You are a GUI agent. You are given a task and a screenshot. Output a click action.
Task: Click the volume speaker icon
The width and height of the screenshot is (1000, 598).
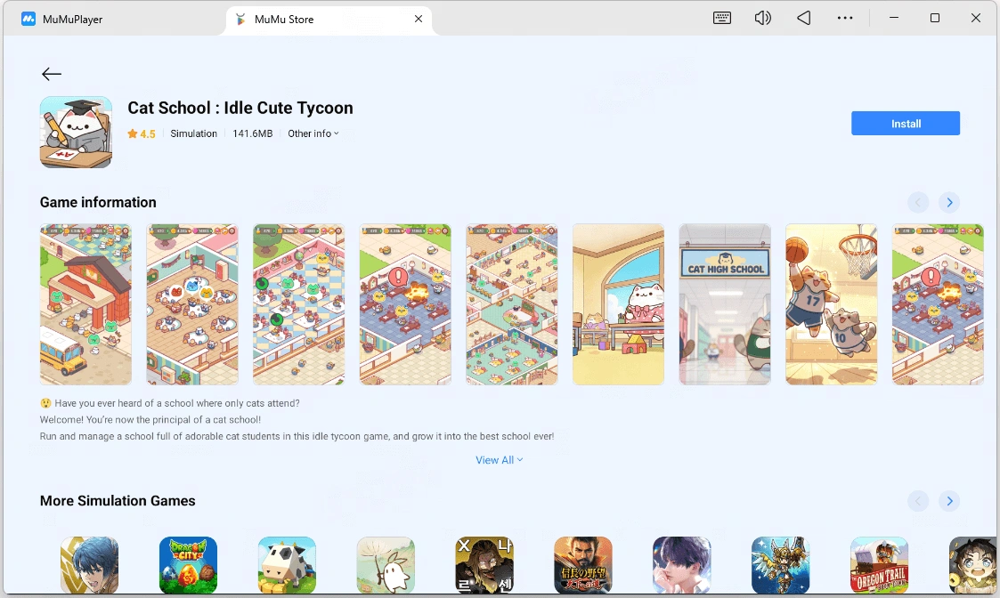(x=763, y=18)
